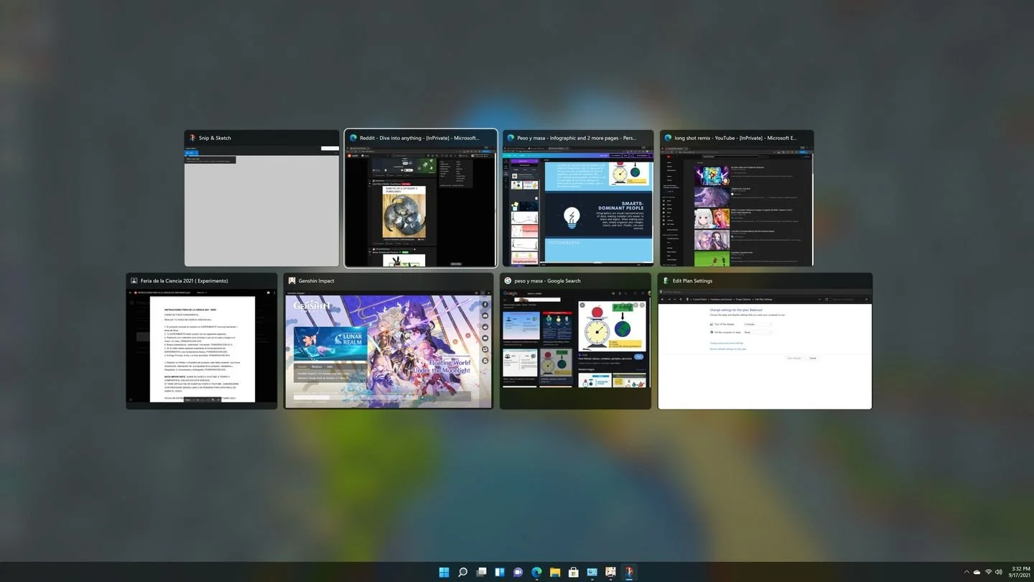This screenshot has height=582, width=1034.
Task: Open taskbar Search magnifier
Action: pos(462,572)
